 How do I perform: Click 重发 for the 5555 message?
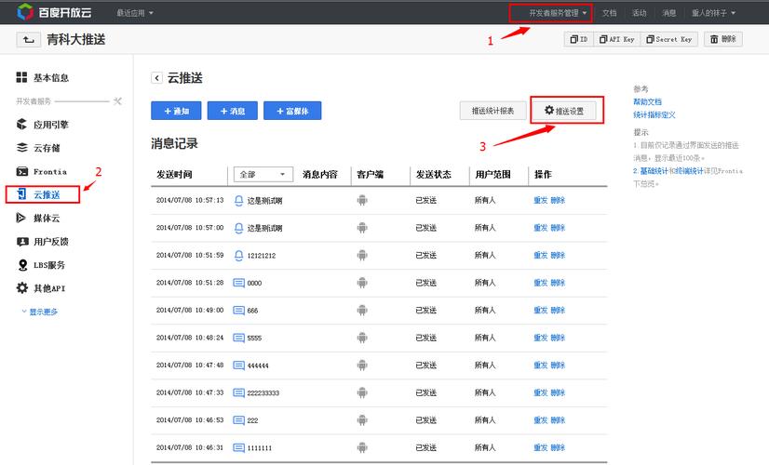click(x=541, y=338)
